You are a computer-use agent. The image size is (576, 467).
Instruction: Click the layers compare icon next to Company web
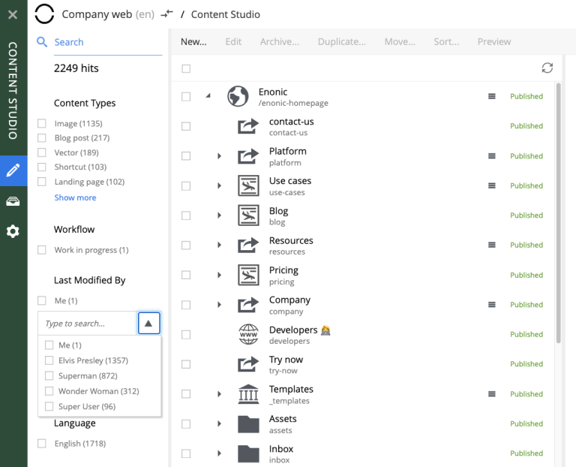[x=166, y=14]
